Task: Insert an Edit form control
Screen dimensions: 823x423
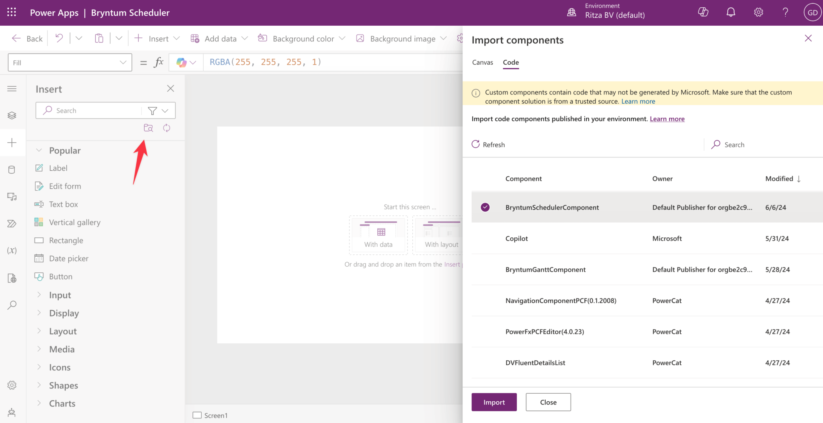Action: pos(65,186)
